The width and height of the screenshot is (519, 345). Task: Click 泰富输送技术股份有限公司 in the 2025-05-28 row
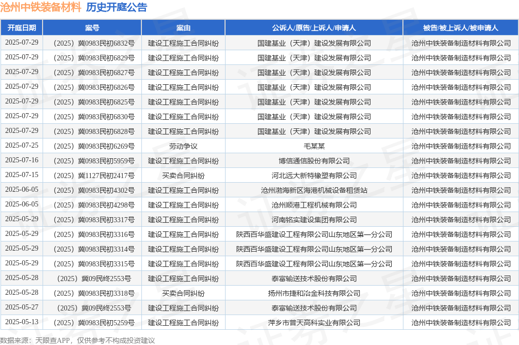pos(314,279)
